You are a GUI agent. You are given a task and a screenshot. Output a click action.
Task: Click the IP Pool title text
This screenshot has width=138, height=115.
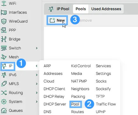(x=63, y=9)
